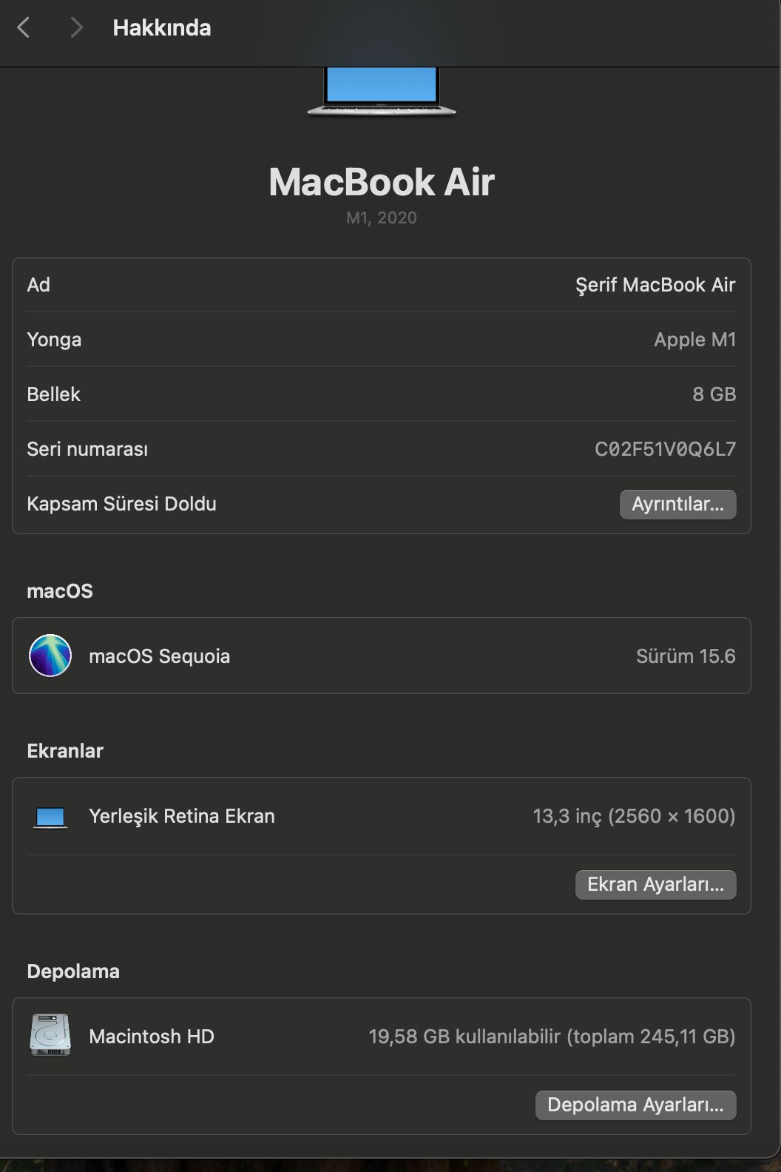Viewport: 781px width, 1172px height.
Task: Click the macOS Sequoia row label
Action: (x=159, y=656)
